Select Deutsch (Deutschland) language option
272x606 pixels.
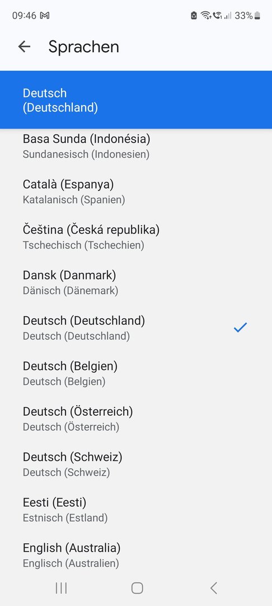[x=136, y=328]
